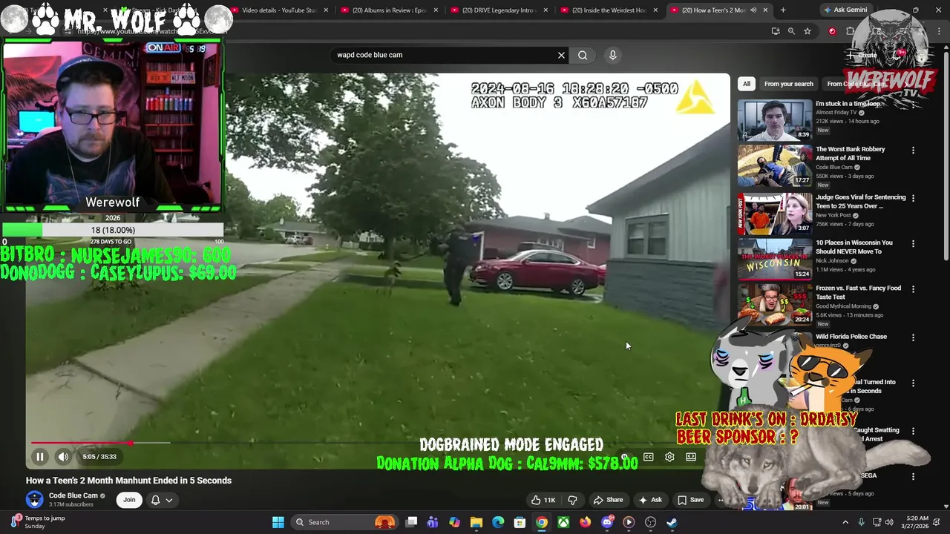Save video to a playlist
Image resolution: width=950 pixels, height=534 pixels.
tap(690, 500)
